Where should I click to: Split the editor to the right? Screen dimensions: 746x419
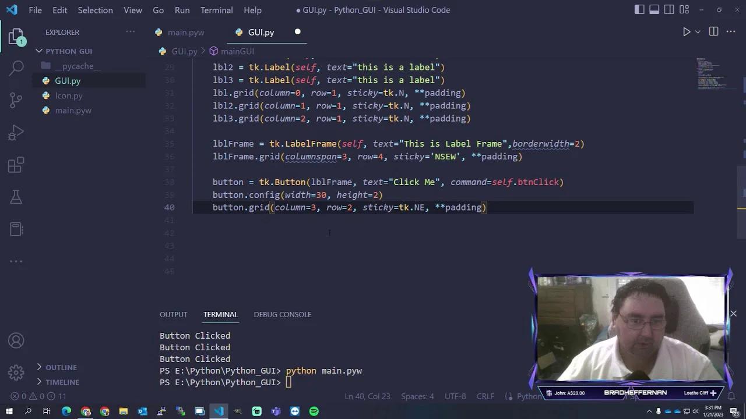tap(713, 32)
